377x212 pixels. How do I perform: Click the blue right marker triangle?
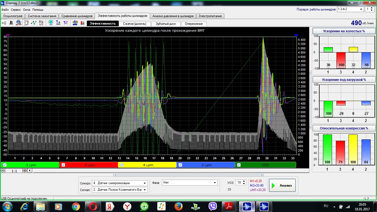296,35
